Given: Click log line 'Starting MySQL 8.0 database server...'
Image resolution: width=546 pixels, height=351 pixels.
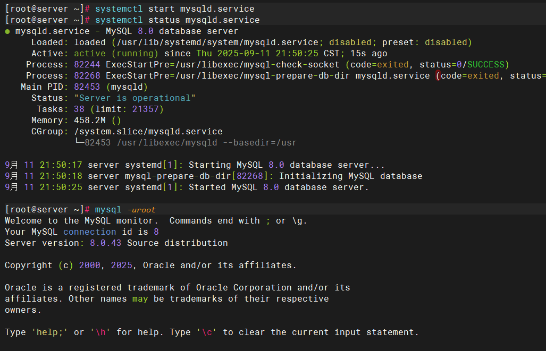Looking at the screenshot, I should 287,165.
